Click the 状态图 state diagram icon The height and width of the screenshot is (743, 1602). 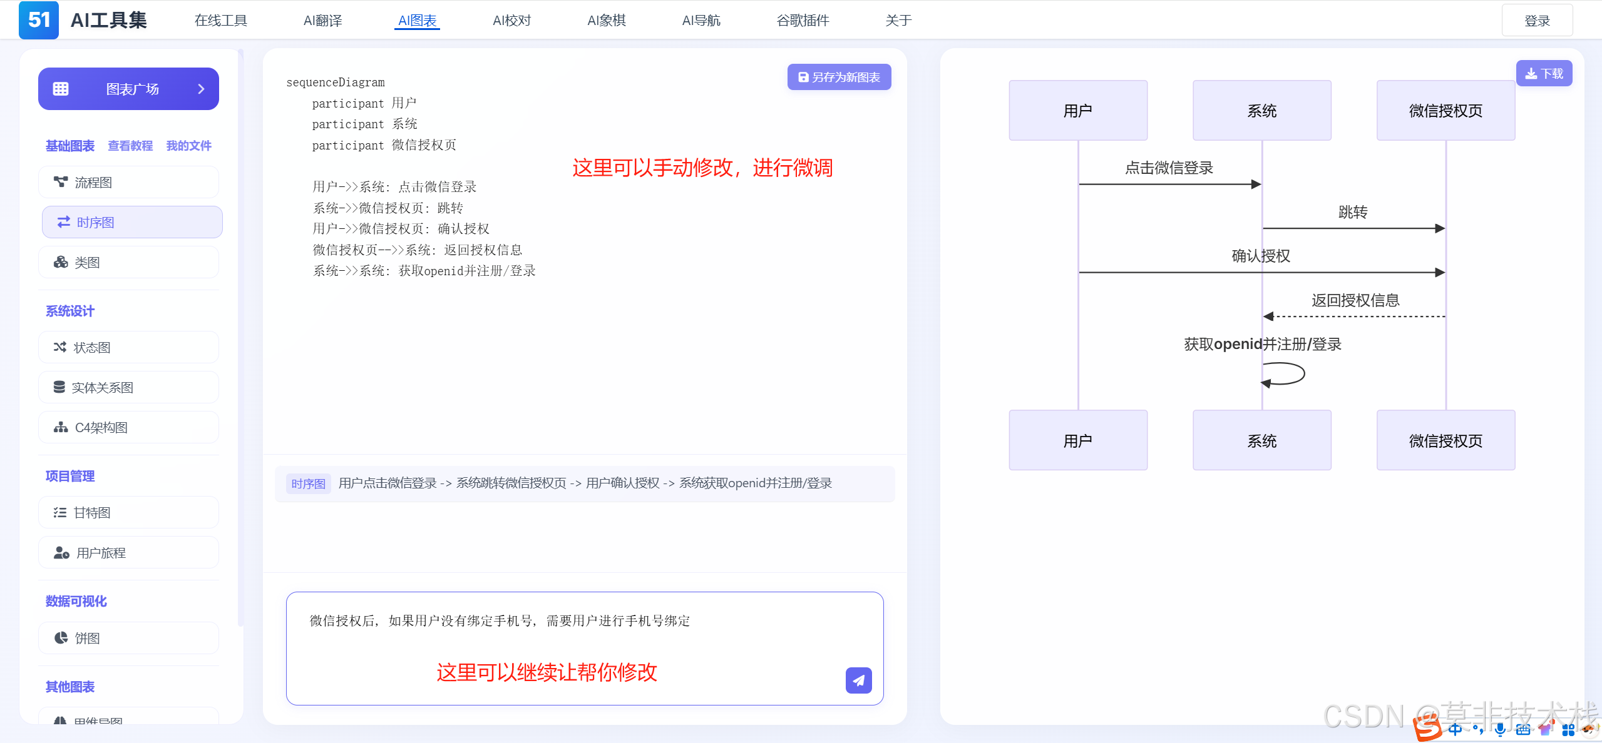click(x=60, y=347)
